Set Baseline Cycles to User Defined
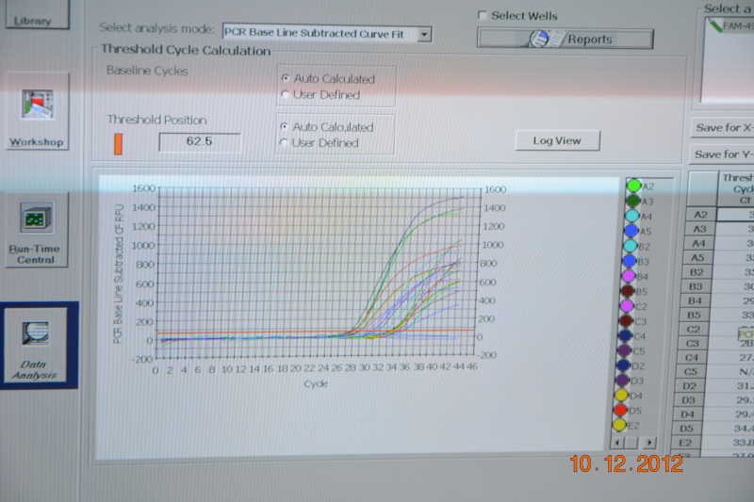The image size is (754, 502). 286,94
